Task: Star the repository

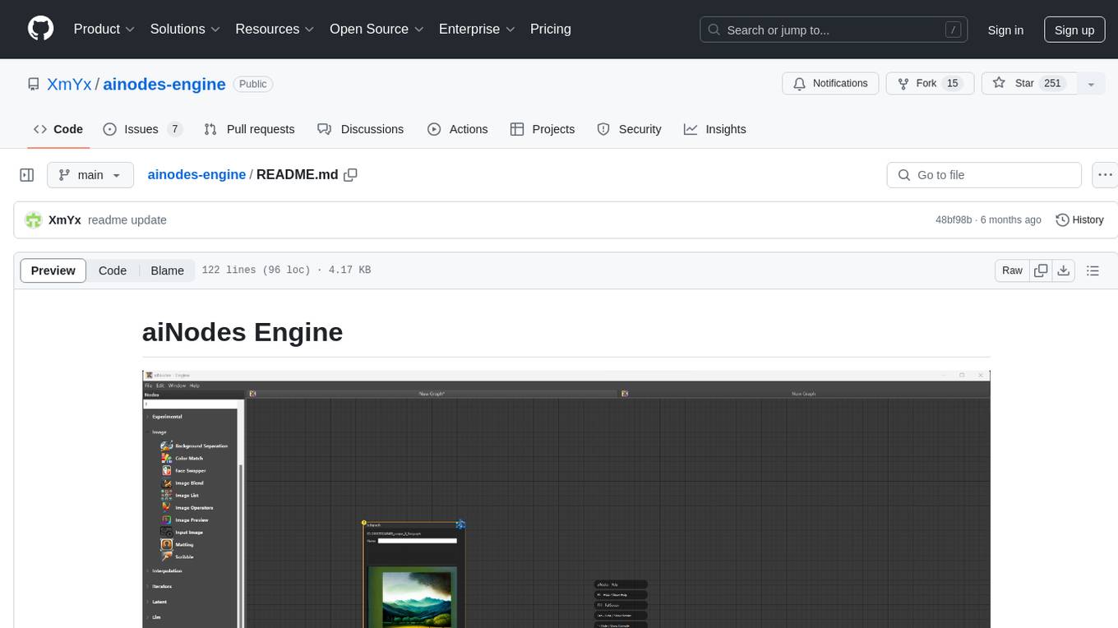Action: click(1029, 83)
